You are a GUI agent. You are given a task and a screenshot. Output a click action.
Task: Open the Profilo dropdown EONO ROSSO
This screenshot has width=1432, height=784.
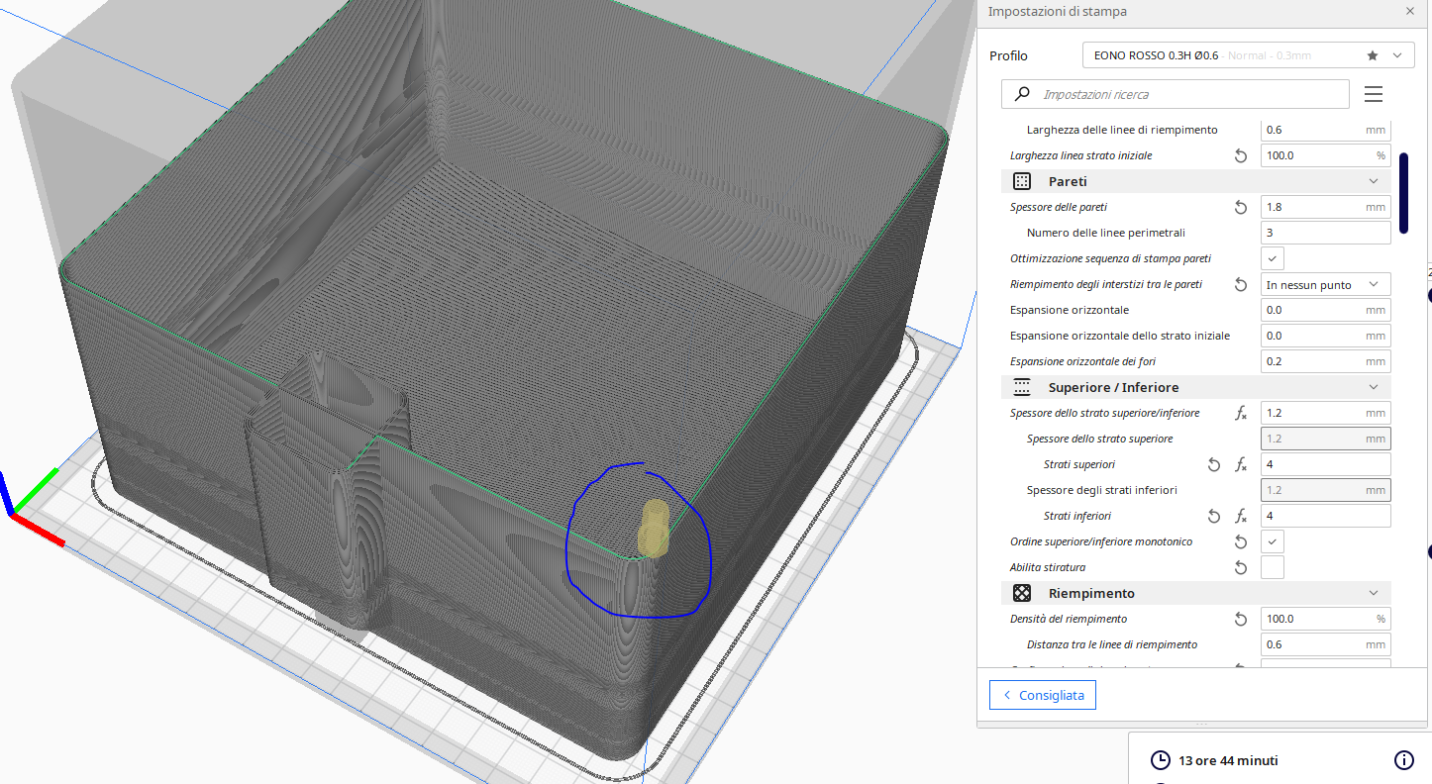(x=1247, y=55)
